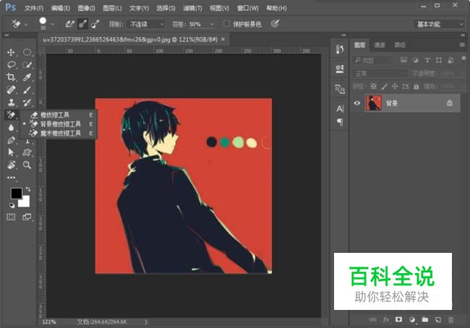Open the layer filter type dropdown
Image resolution: width=470 pixels, height=328 pixels.
tap(372, 61)
